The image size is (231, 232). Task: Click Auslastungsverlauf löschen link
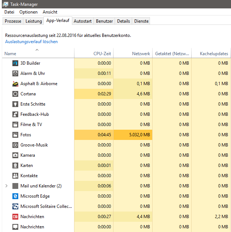[31, 42]
